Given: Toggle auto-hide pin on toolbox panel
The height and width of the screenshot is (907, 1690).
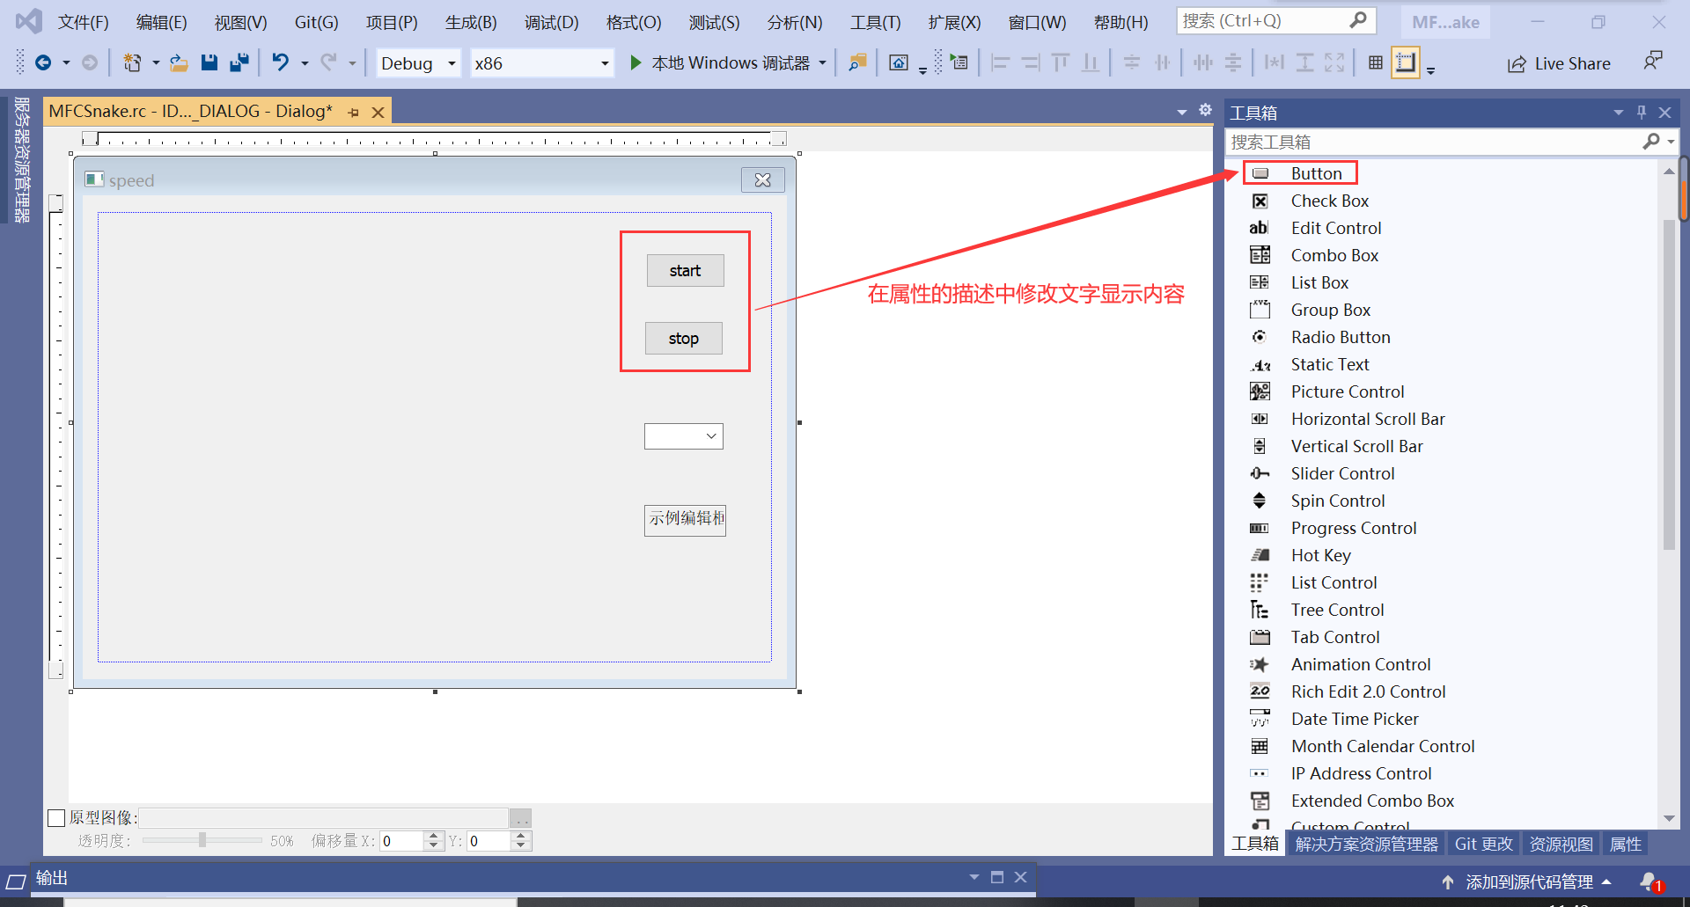Looking at the screenshot, I should [1641, 112].
